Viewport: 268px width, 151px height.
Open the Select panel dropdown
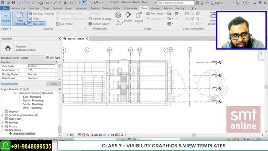coord(6,29)
